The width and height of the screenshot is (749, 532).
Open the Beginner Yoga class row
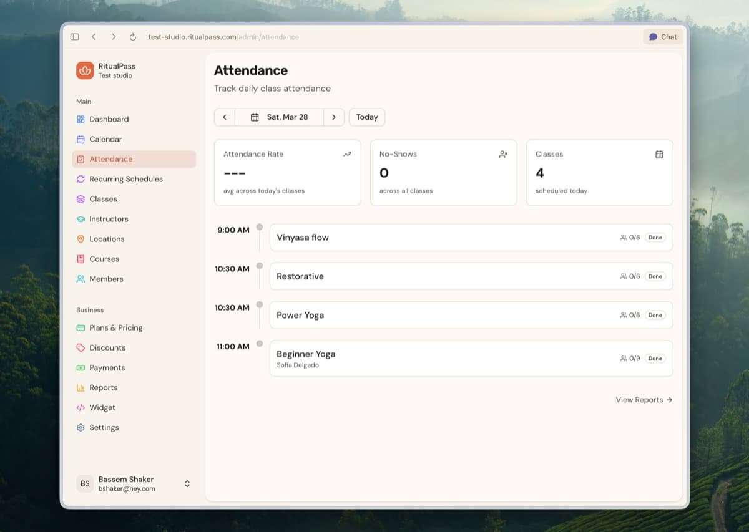pyautogui.click(x=471, y=359)
